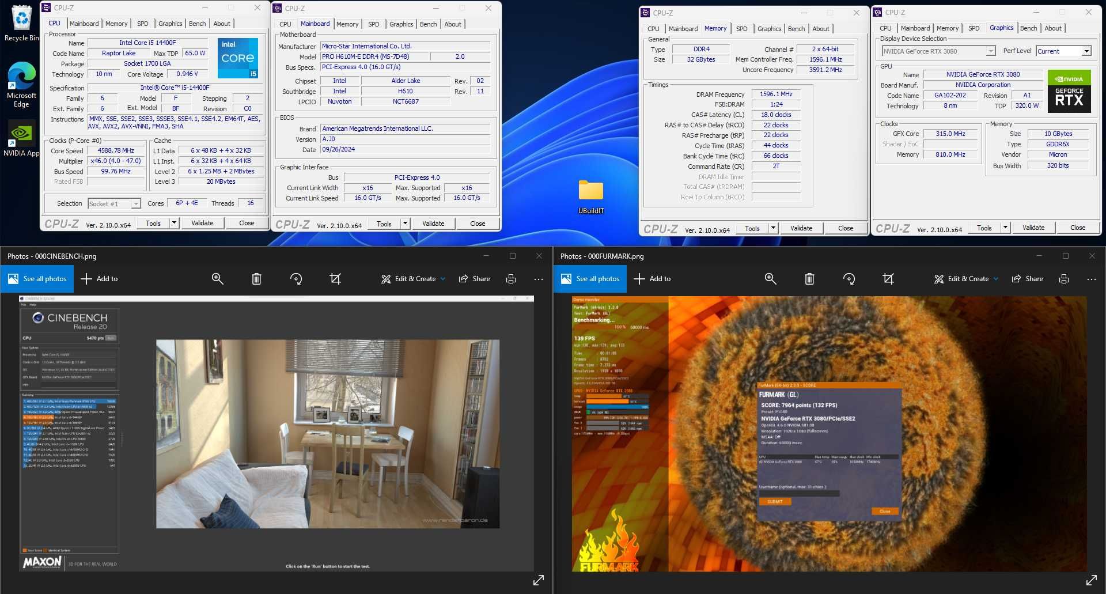The image size is (1106, 594).
Task: Open more options ellipsis in CINEBENCH Photos window
Action: click(539, 279)
